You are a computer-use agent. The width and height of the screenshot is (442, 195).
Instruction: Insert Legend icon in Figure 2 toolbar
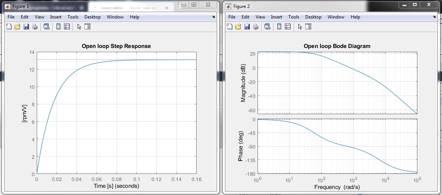pyautogui.click(x=287, y=27)
